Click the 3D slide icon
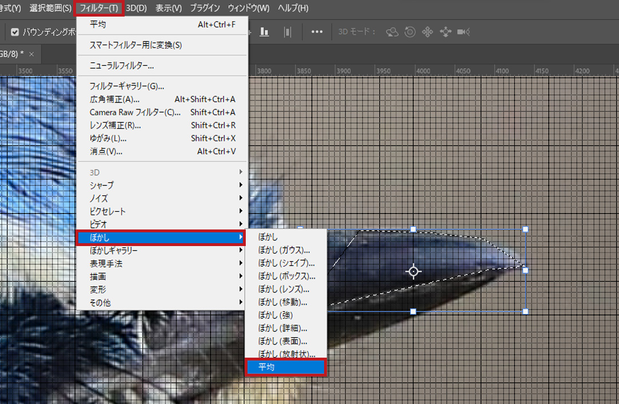 tap(445, 32)
